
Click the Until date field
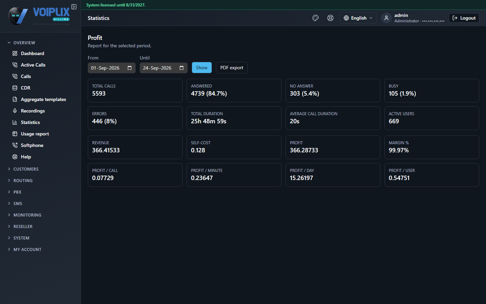(164, 68)
